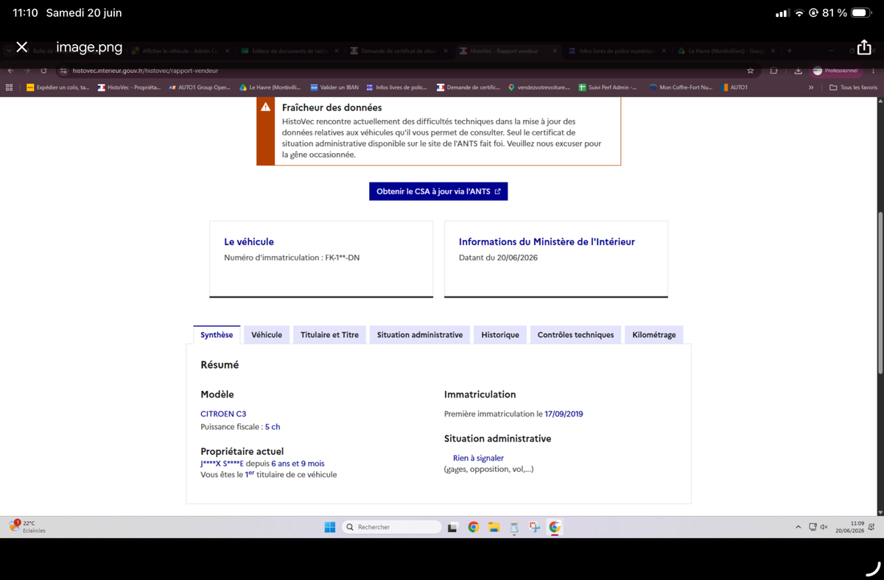The height and width of the screenshot is (580, 884).
Task: Open the Kilométrage tab
Action: click(x=654, y=335)
